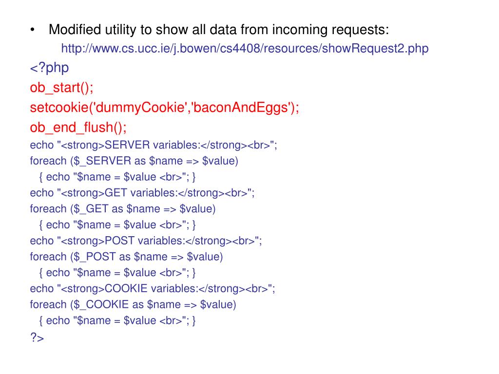
Task: Open the showRequest2.php URL link
Action: 245,49
